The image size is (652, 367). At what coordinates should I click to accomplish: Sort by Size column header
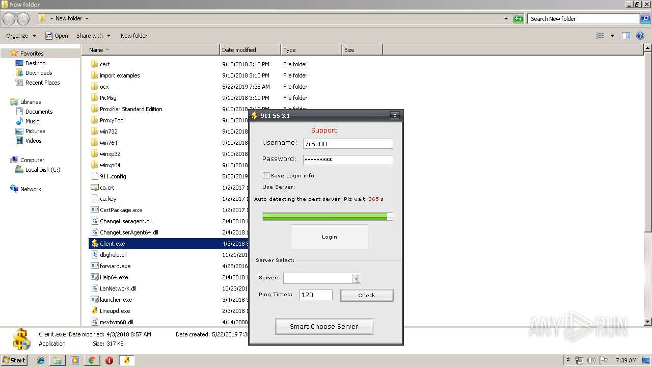pyautogui.click(x=362, y=50)
